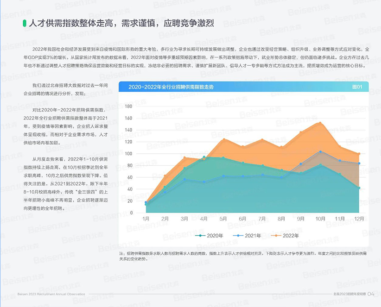Viewport: 381px width, 307px height.
Task: Select the blue dot icon beside 2021年
Action: click(x=239, y=235)
